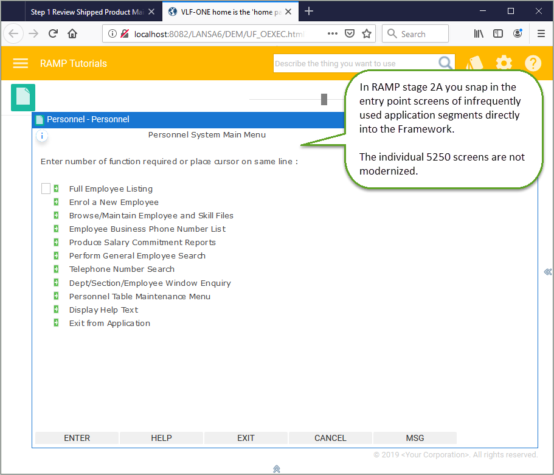Open Firefox account icon
This screenshot has width=554, height=475.
(518, 33)
